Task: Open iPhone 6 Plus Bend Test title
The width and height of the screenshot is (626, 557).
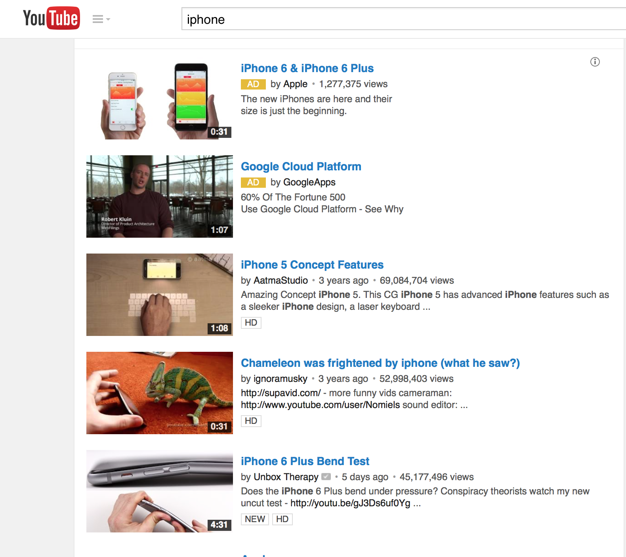Action: (305, 461)
